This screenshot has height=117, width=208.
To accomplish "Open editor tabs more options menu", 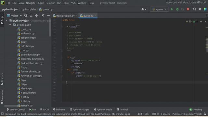I will [206, 16].
